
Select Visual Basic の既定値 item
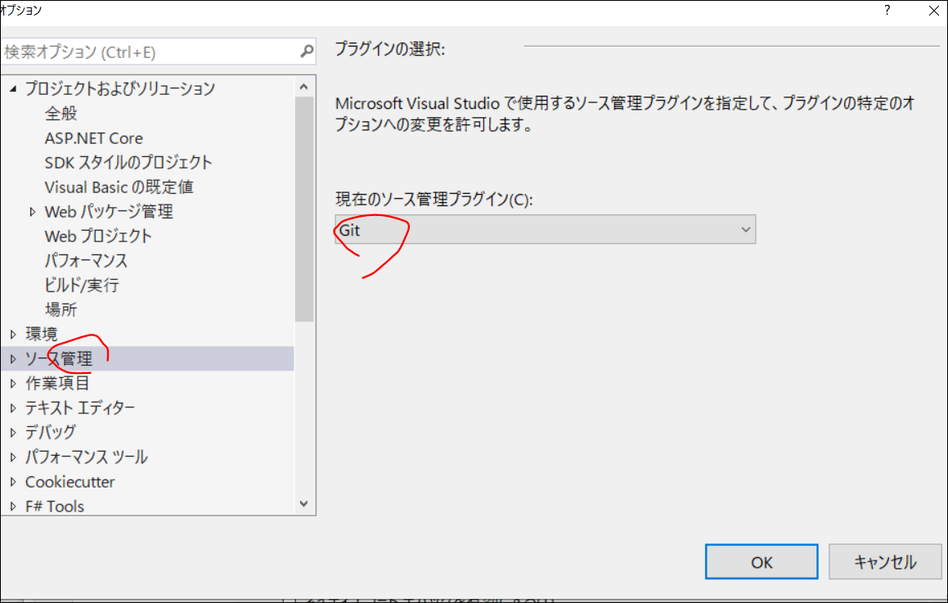pos(119,187)
